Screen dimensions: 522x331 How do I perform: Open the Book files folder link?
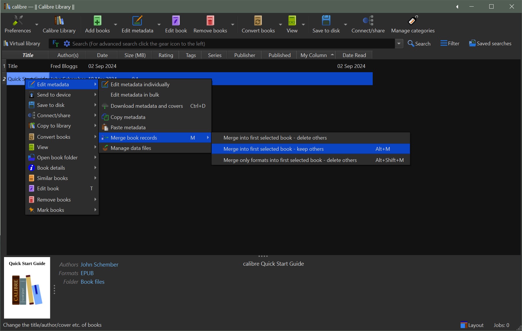tap(92, 282)
